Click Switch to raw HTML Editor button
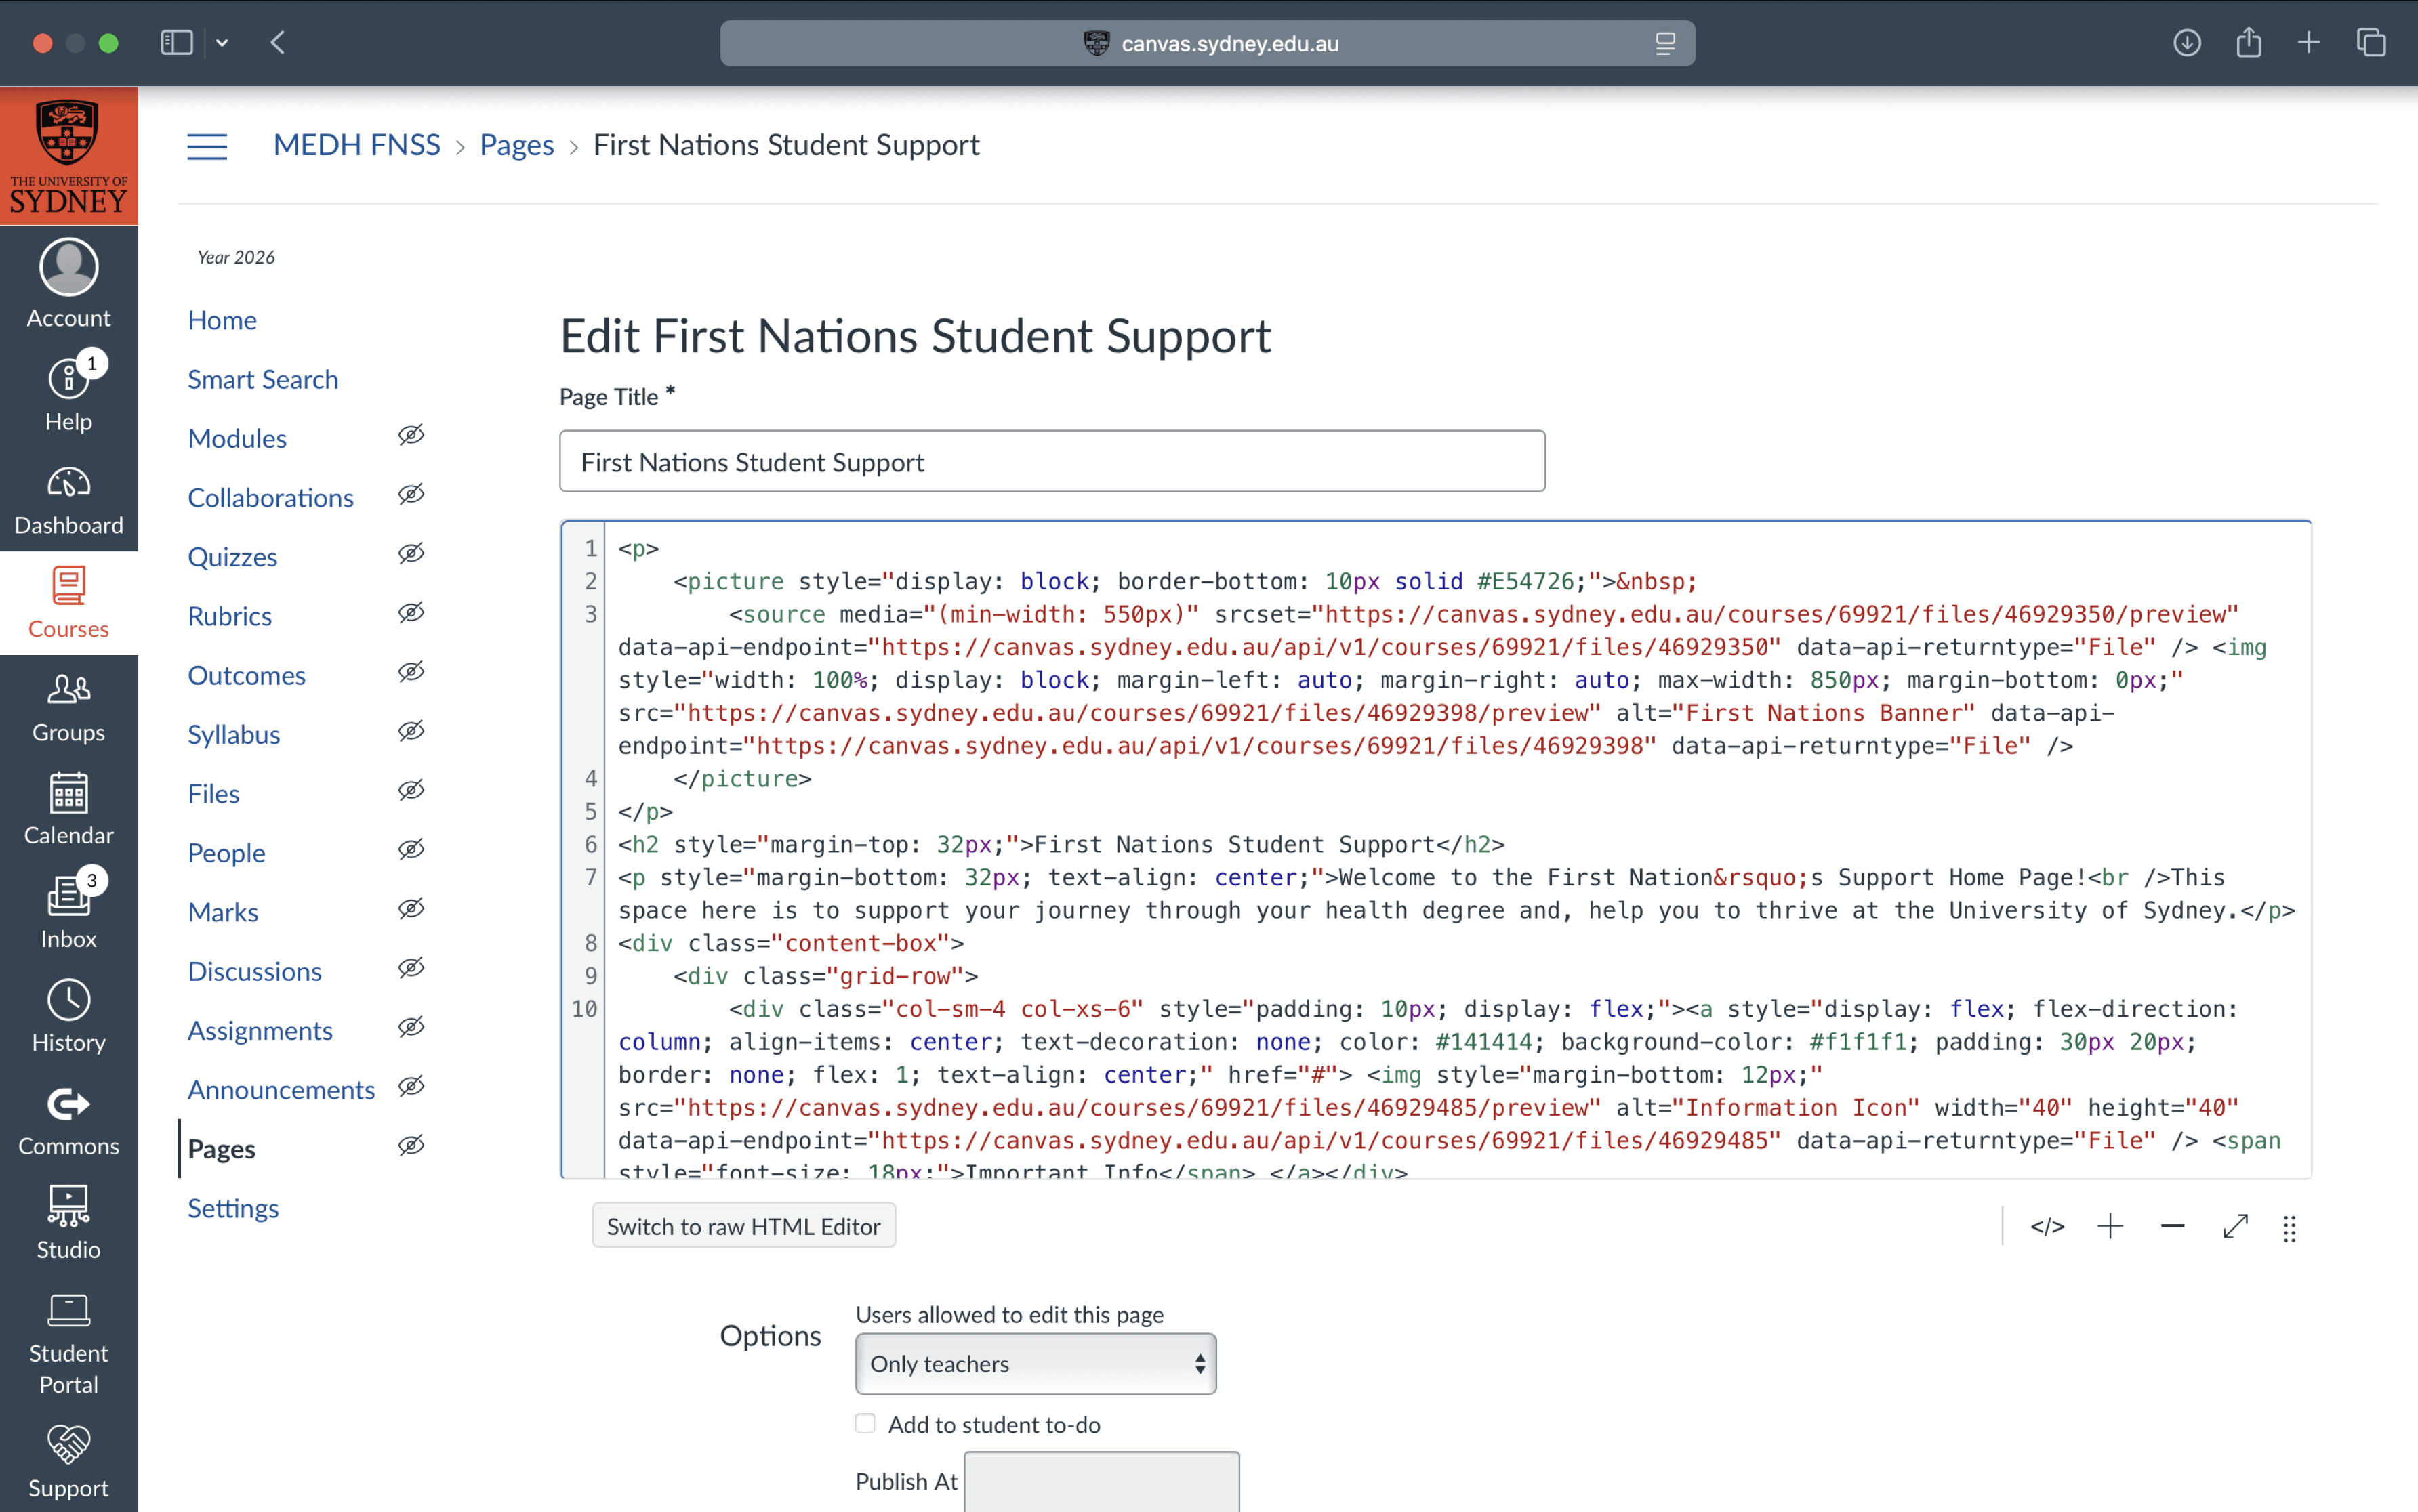This screenshot has width=2418, height=1512. 743,1227
